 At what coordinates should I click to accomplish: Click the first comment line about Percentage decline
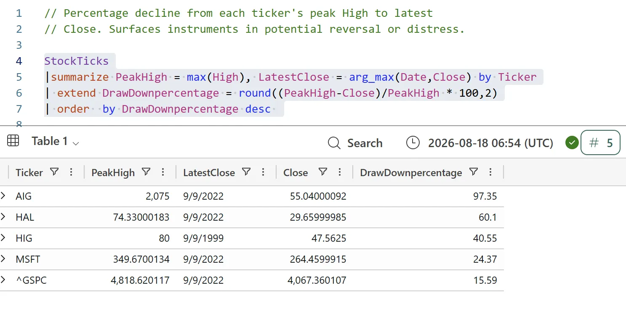click(x=238, y=13)
